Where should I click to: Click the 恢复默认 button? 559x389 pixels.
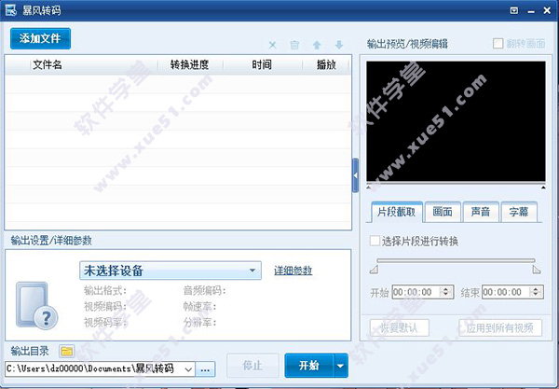coord(400,327)
